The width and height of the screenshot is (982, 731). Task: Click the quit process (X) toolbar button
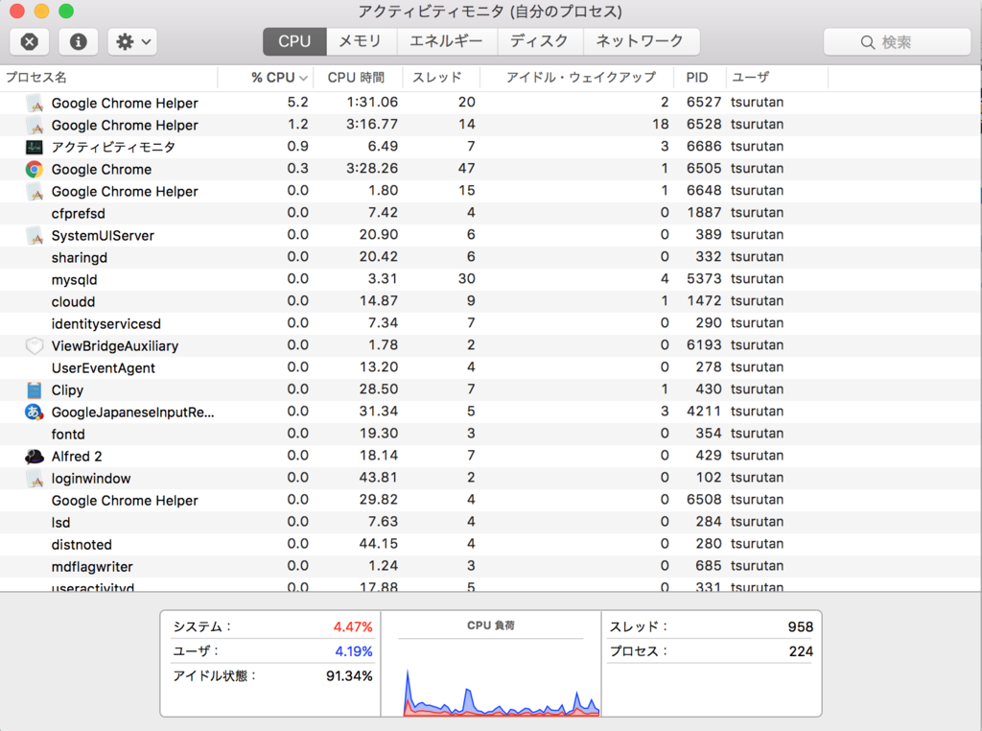[x=30, y=42]
